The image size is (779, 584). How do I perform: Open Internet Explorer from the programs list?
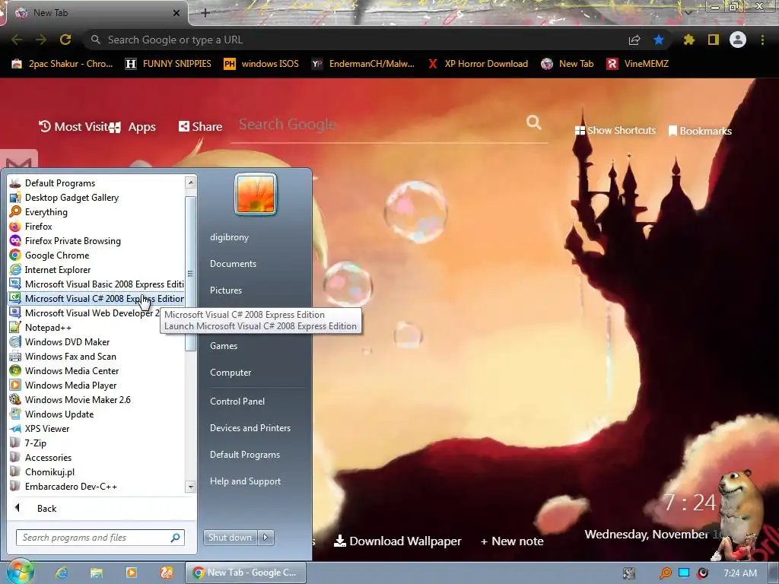point(97,270)
